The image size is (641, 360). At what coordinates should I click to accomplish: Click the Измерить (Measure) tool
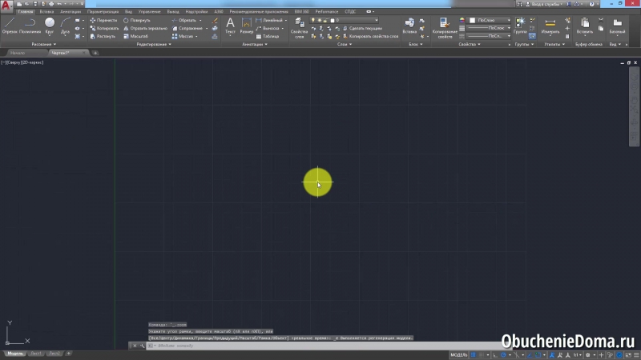pyautogui.click(x=550, y=26)
